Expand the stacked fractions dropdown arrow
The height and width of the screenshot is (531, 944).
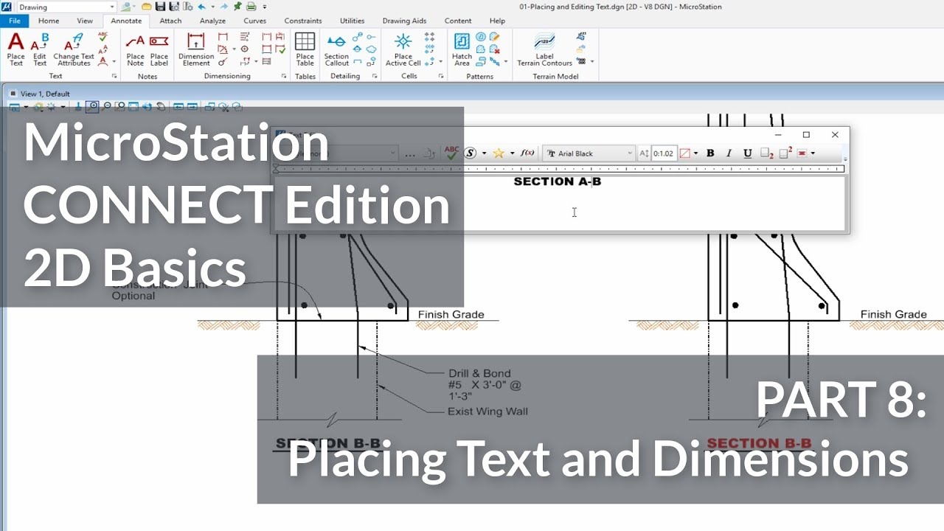point(484,153)
